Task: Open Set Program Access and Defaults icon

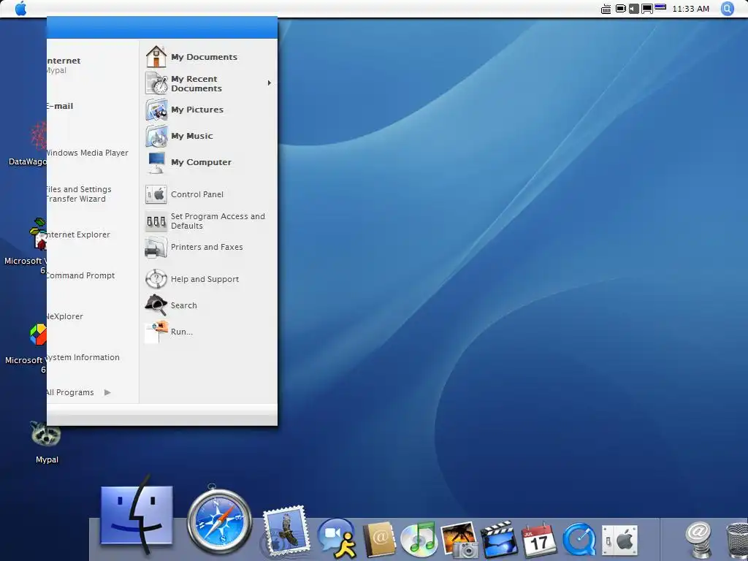Action: click(156, 221)
